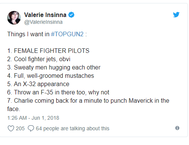Like the tweet with heart icon

[x=11, y=128]
